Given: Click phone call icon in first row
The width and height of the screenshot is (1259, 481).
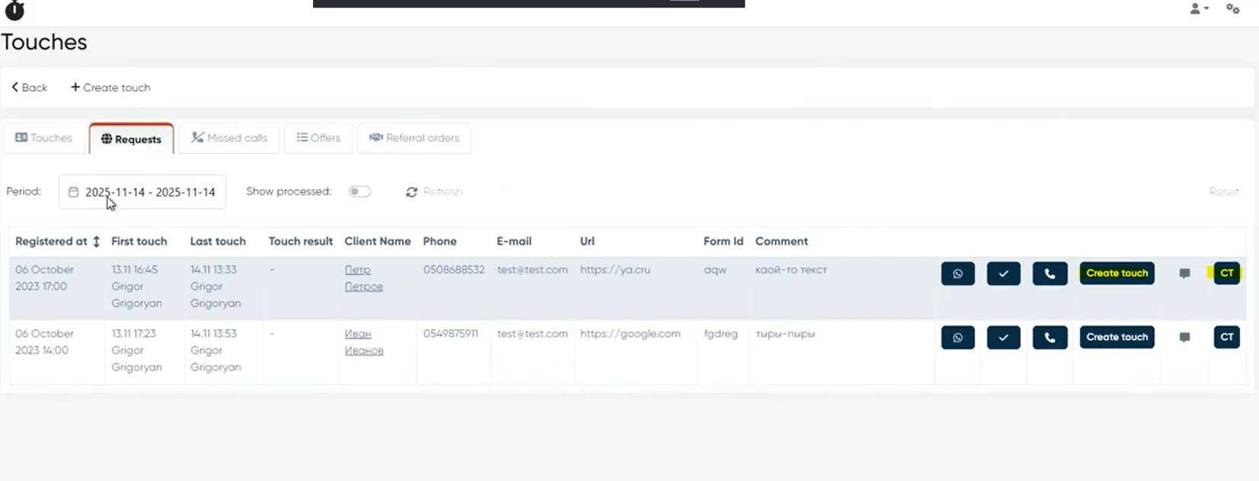Looking at the screenshot, I should pyautogui.click(x=1050, y=273).
